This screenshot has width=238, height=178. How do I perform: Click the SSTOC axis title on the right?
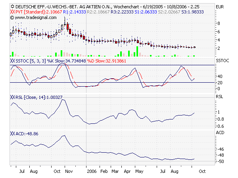(x=223, y=61)
